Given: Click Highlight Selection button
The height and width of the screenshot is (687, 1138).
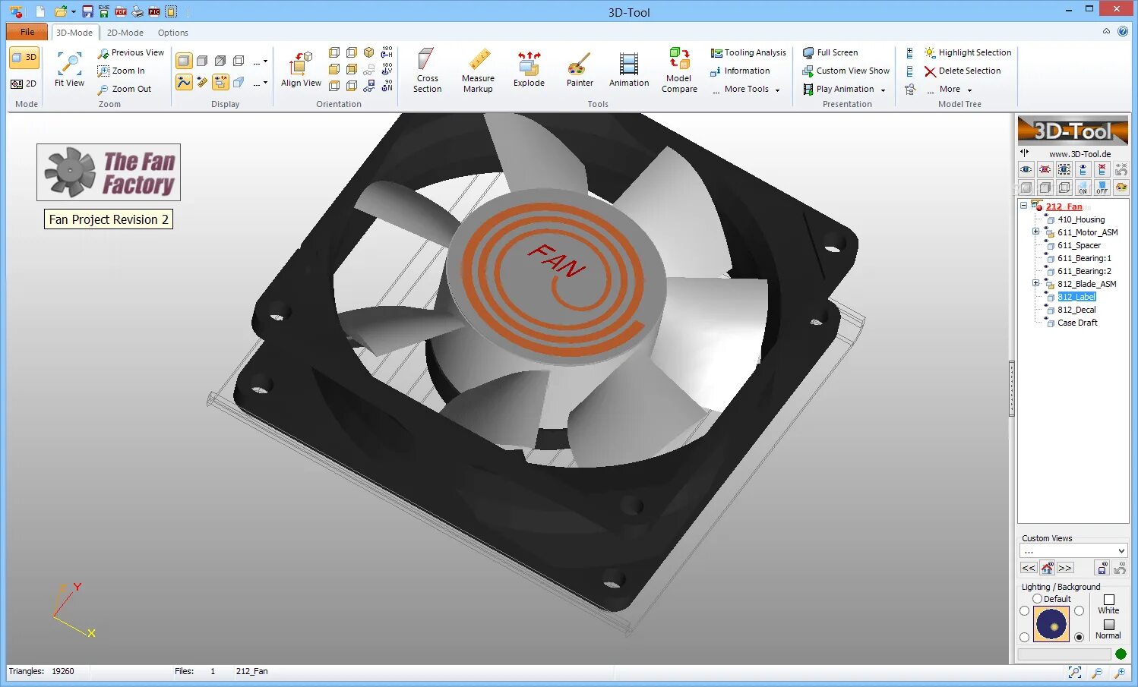Looking at the screenshot, I should pos(968,52).
